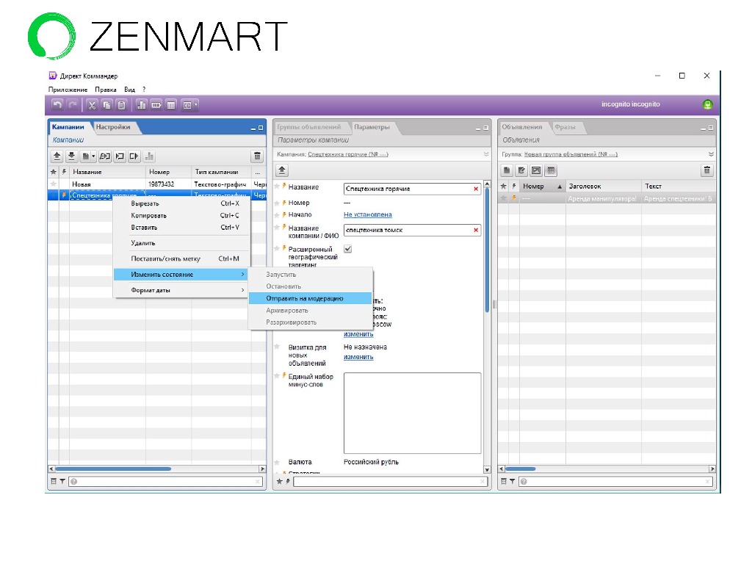
Task: Click new ad page icon in Объявления toolbar
Action: [x=507, y=170]
